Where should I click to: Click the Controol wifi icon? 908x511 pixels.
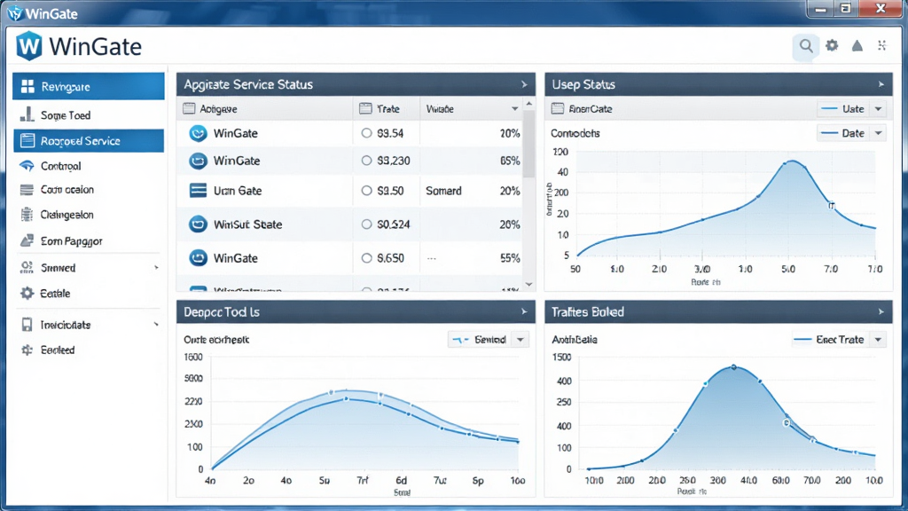pyautogui.click(x=27, y=166)
